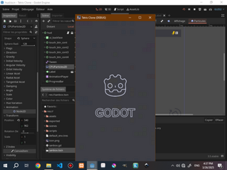Toggle distraction-free mode expand icon
227x170 pixels.
(223, 15)
